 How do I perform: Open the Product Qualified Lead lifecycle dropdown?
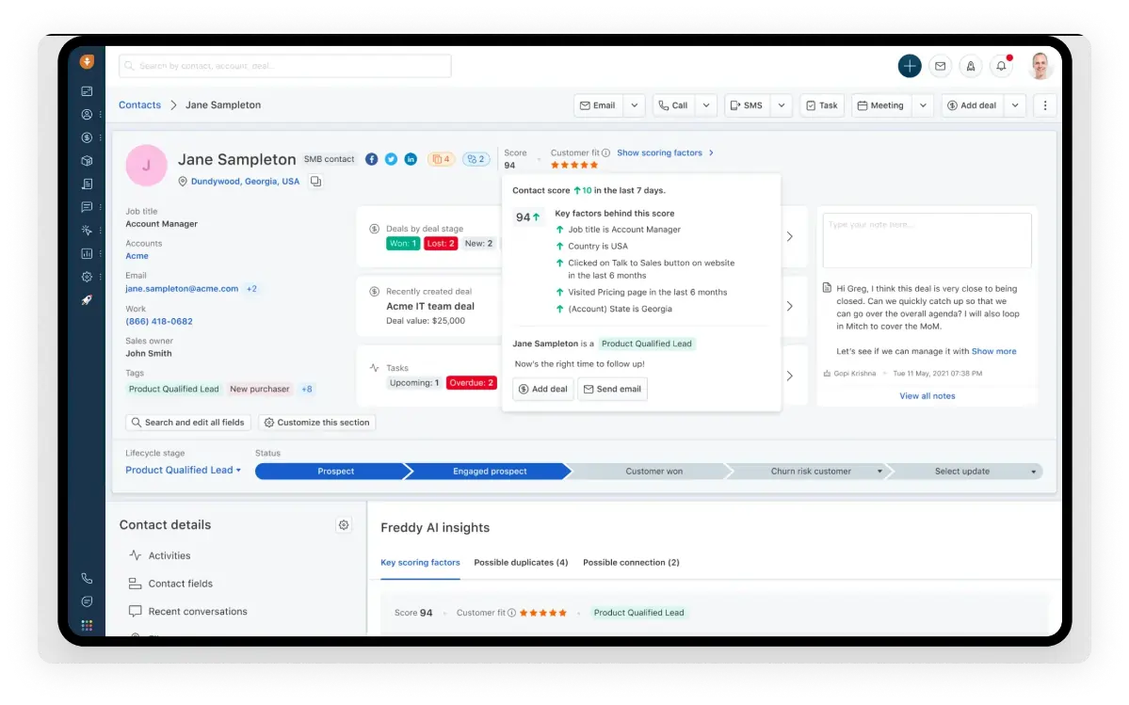(184, 470)
